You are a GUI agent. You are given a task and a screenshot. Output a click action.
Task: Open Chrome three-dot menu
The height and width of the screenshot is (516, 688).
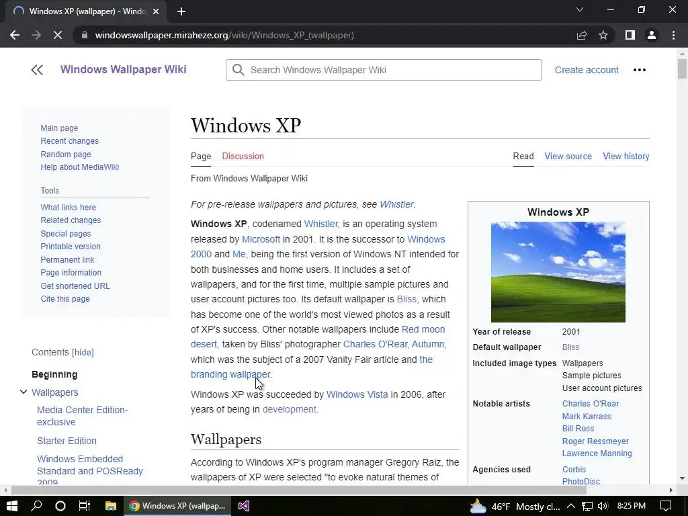673,35
